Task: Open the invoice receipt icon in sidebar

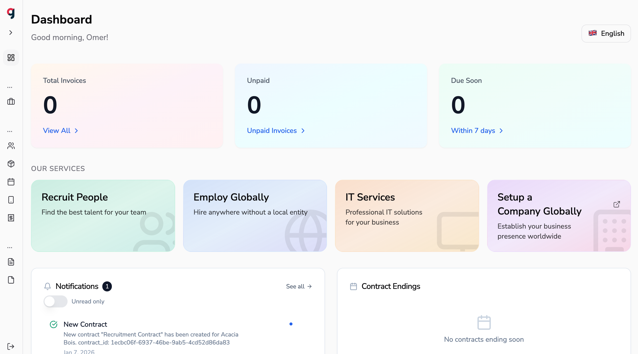Action: (11, 218)
